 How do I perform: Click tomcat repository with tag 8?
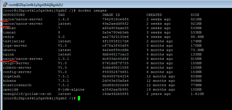point(9,32)
